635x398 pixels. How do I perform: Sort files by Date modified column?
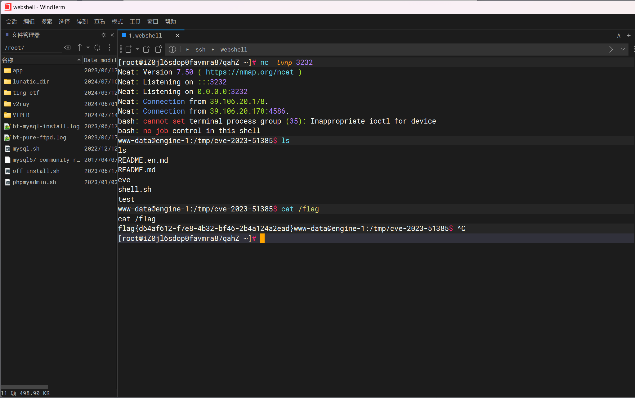100,60
